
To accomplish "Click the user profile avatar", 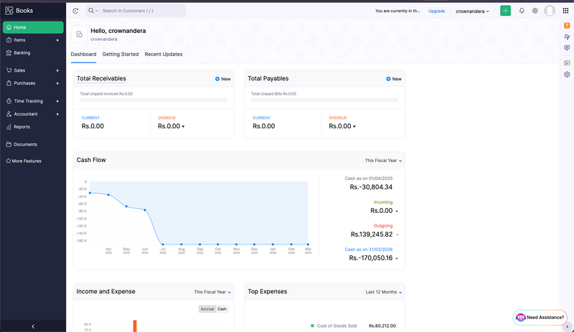I will coord(550,11).
